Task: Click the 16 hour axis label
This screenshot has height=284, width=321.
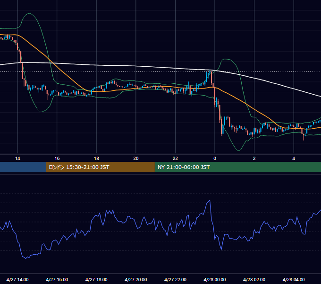Action: coord(57,159)
